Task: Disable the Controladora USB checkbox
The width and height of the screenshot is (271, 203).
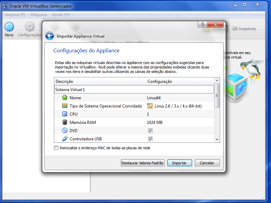Action: pos(150,139)
